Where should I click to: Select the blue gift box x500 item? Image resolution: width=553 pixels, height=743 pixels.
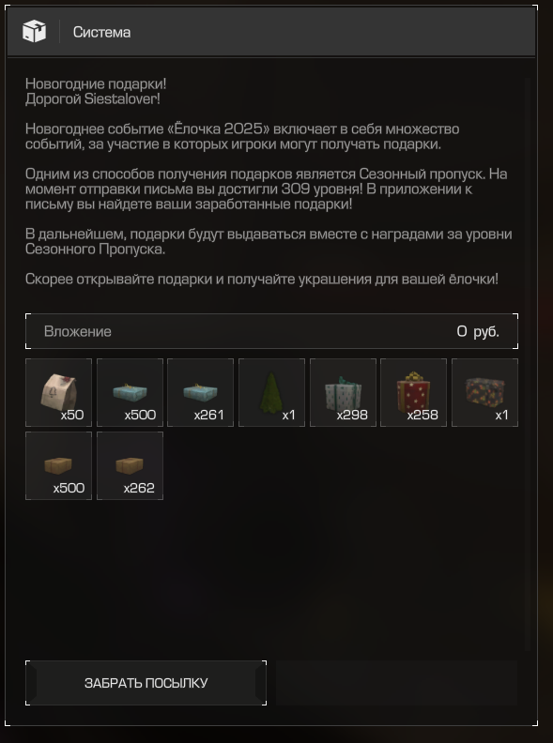[130, 392]
